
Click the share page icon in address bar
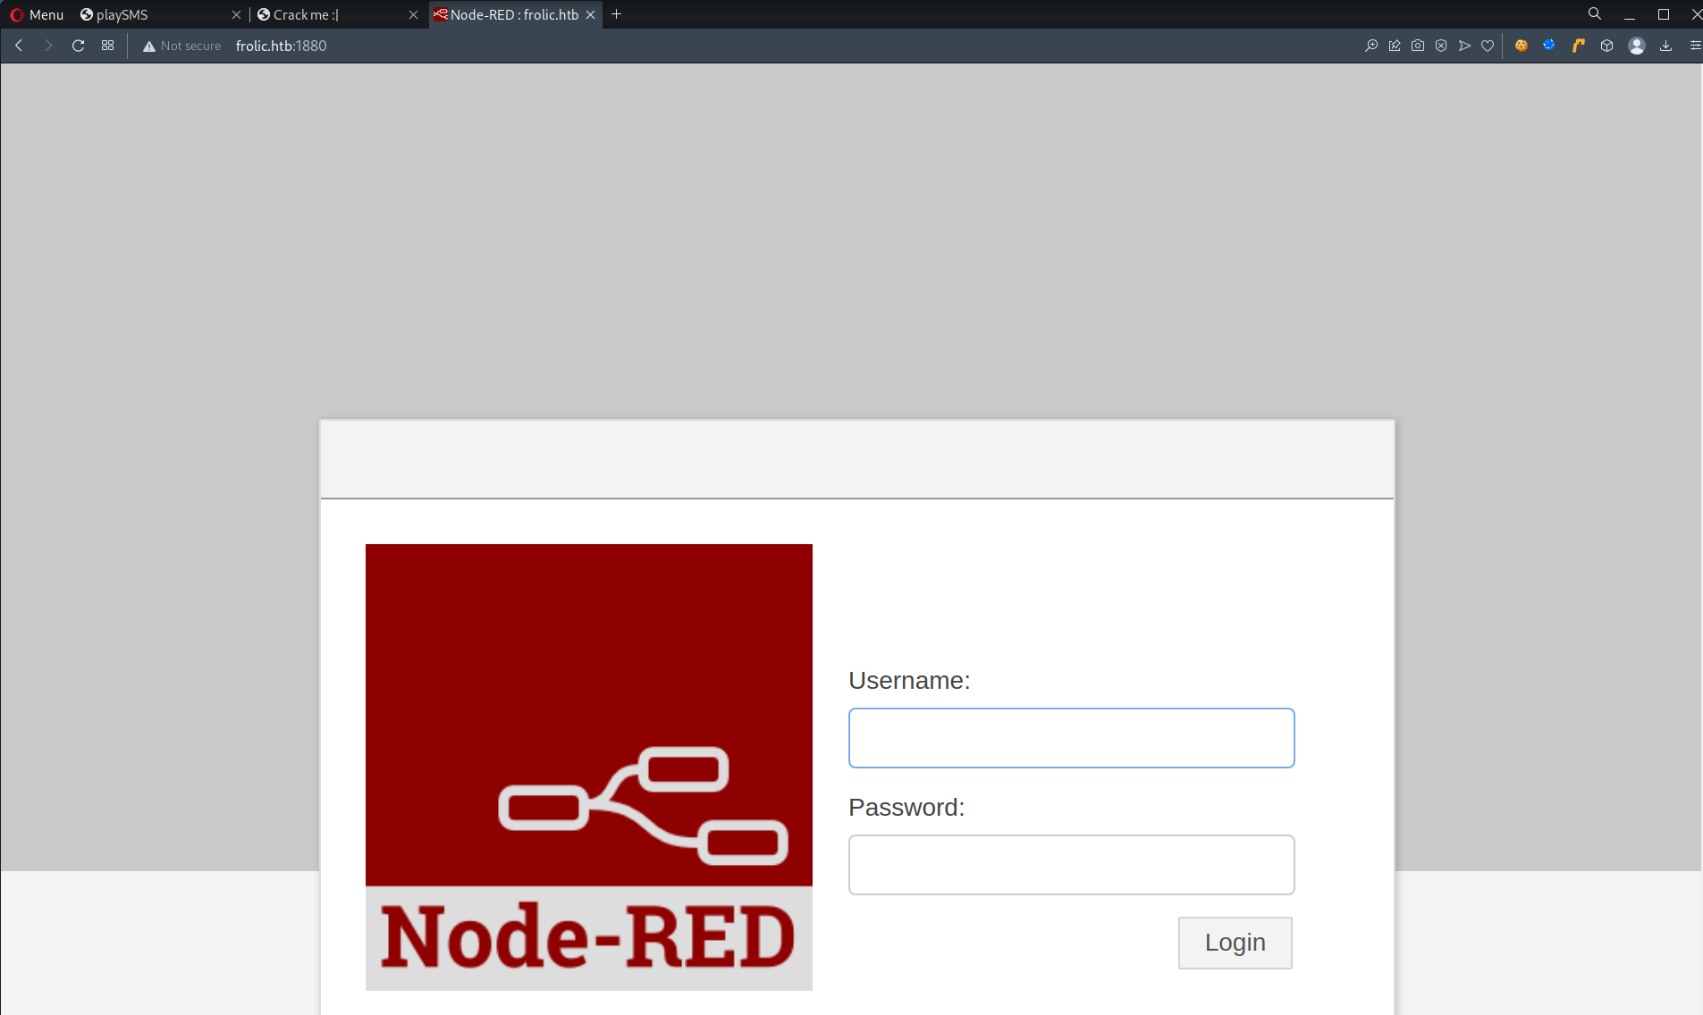click(x=1395, y=46)
